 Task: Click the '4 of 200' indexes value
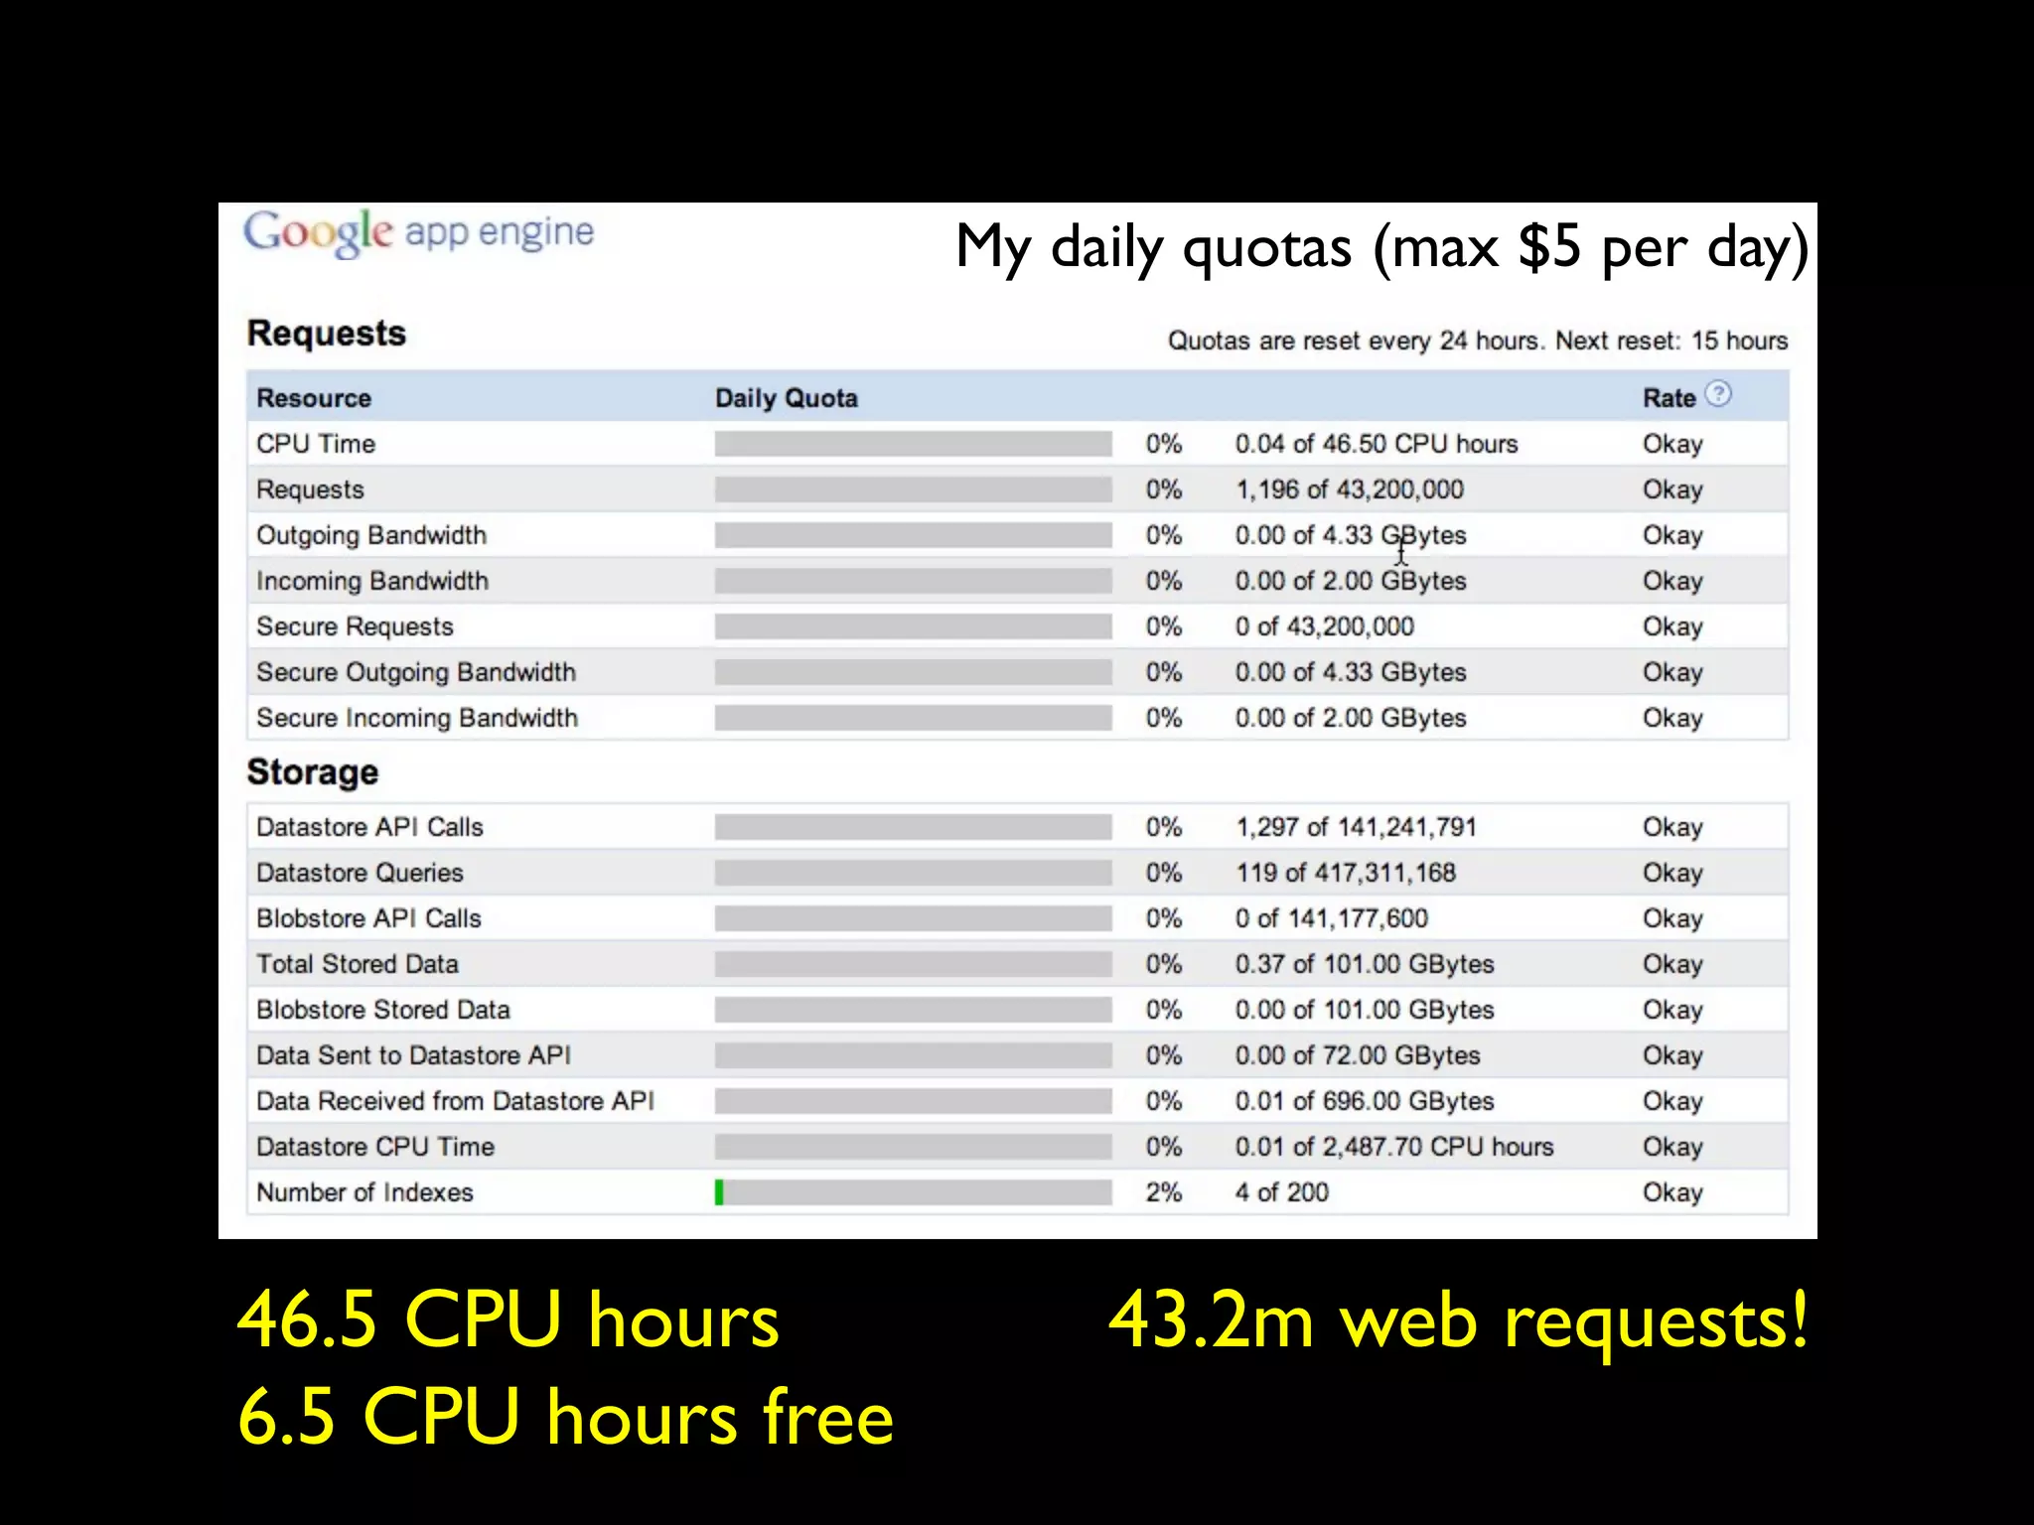click(x=1282, y=1192)
